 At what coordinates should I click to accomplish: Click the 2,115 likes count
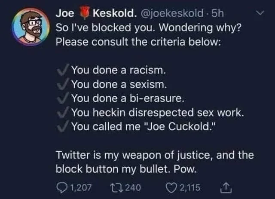click(189, 187)
